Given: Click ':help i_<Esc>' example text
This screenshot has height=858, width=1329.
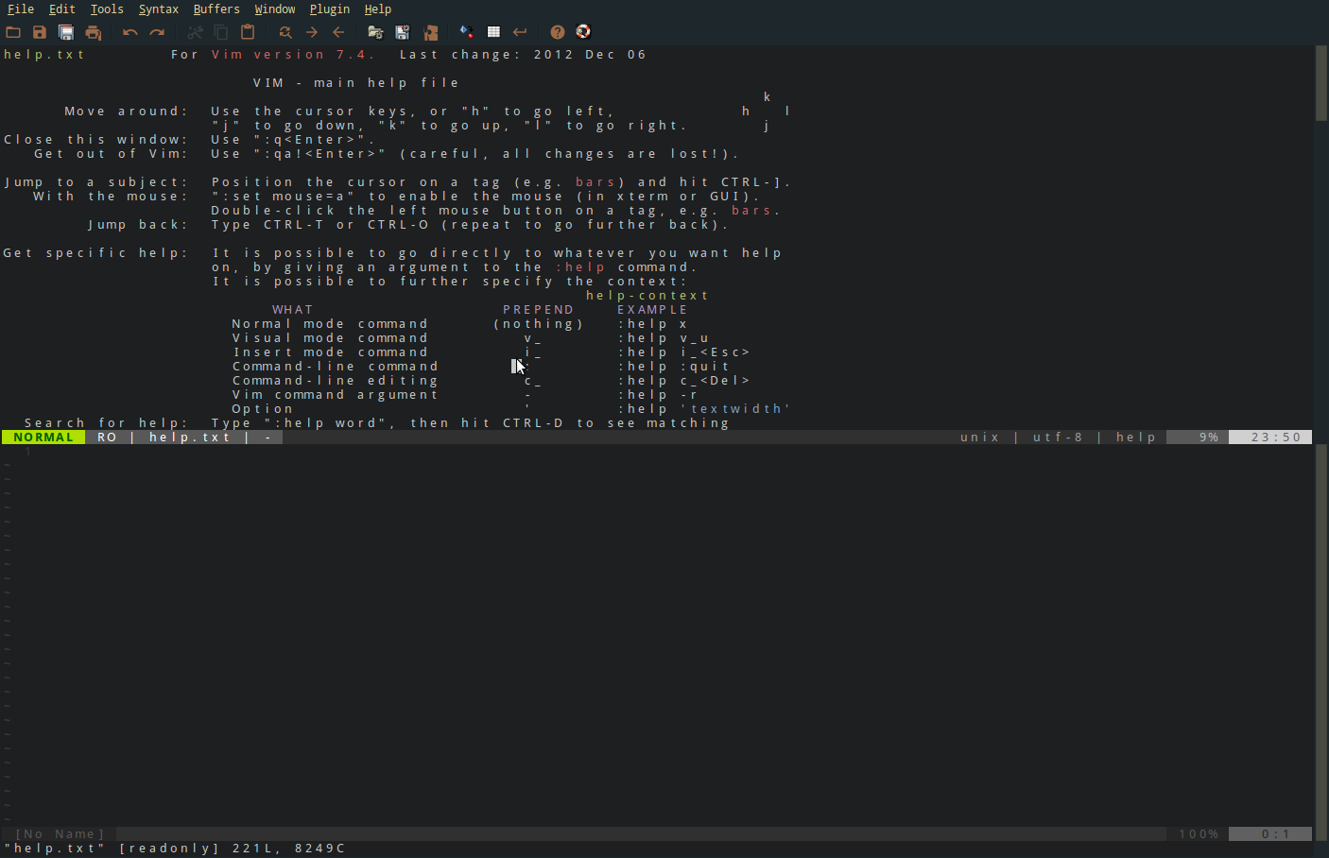Looking at the screenshot, I should (x=684, y=352).
